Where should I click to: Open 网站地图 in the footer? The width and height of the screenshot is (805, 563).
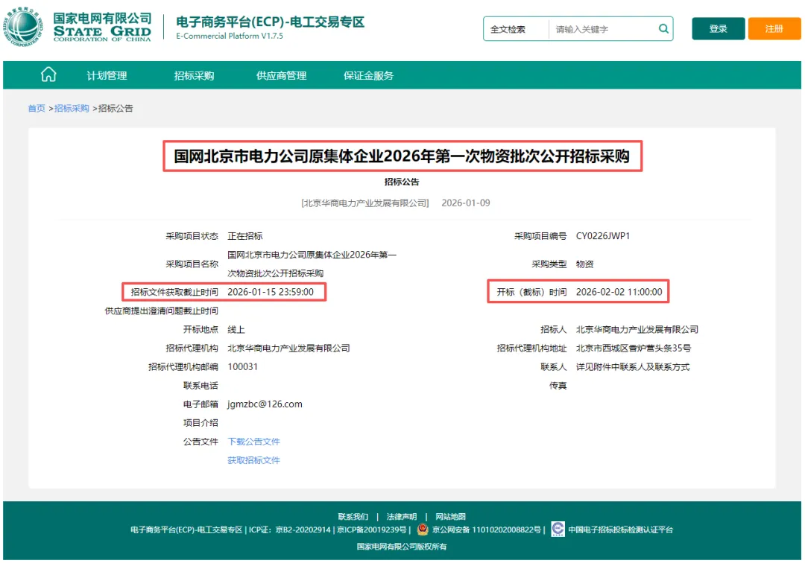pyautogui.click(x=450, y=516)
